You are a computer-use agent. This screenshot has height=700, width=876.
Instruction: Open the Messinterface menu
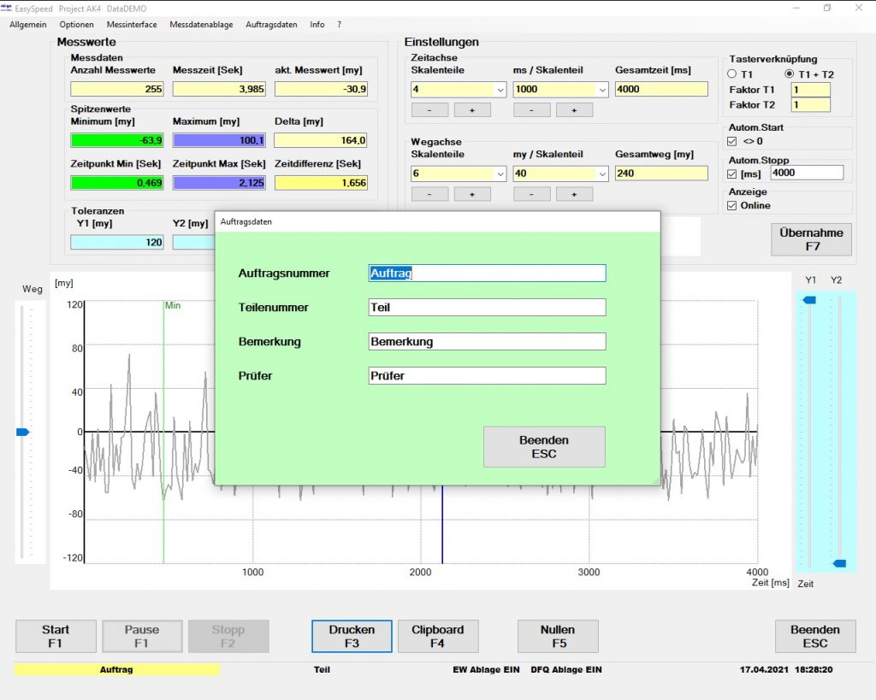132,25
